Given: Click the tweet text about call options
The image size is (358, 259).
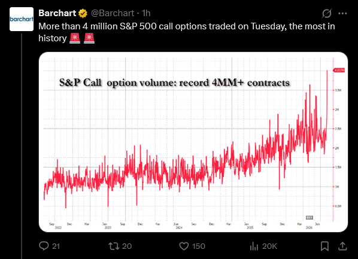Looking at the screenshot, I should pos(187,32).
